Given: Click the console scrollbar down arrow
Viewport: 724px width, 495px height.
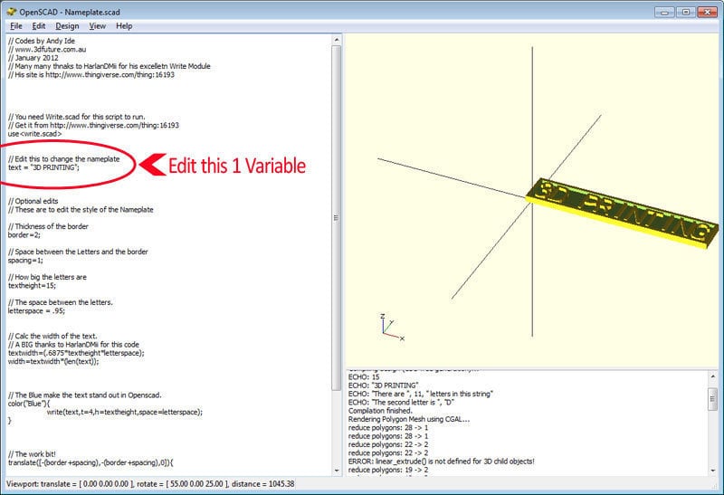Looking at the screenshot, I should pyautogui.click(x=712, y=471).
